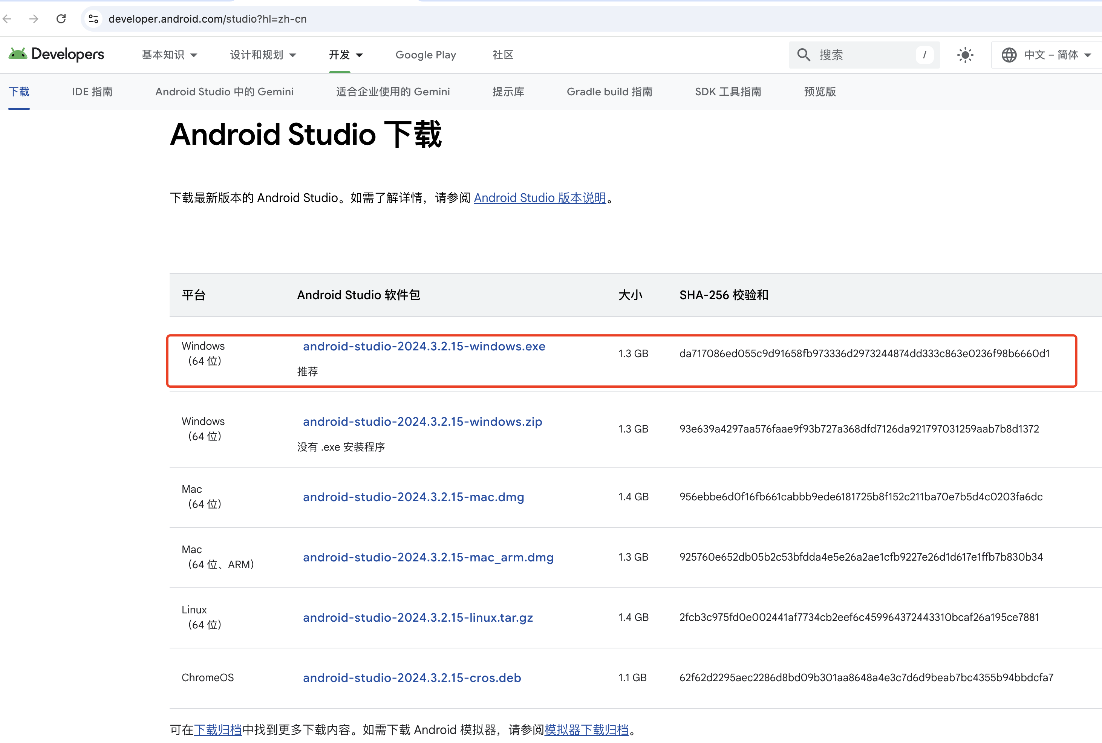Image resolution: width=1102 pixels, height=743 pixels.
Task: Open Android Studio 版本说明 link
Action: point(540,197)
